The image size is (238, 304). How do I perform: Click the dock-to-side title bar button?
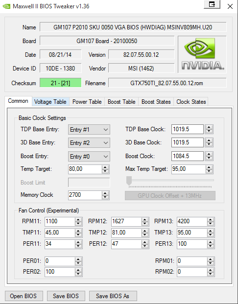click(212, 4)
